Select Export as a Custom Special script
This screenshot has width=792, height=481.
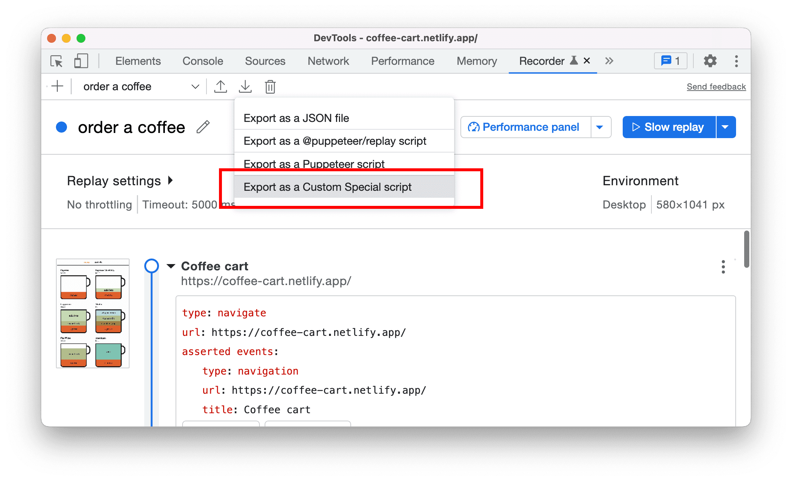328,187
